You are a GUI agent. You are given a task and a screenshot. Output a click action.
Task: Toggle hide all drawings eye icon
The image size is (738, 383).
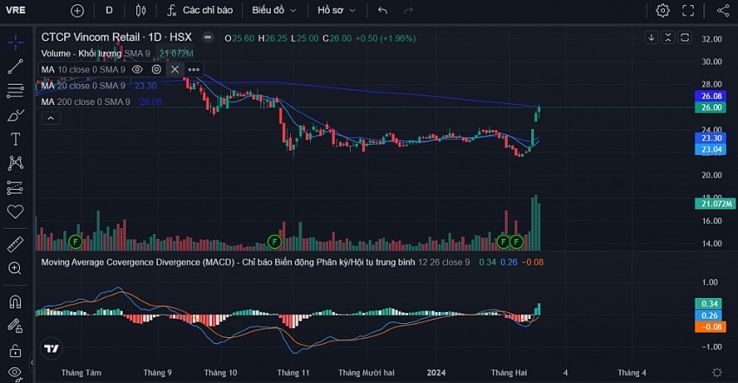[x=15, y=373]
